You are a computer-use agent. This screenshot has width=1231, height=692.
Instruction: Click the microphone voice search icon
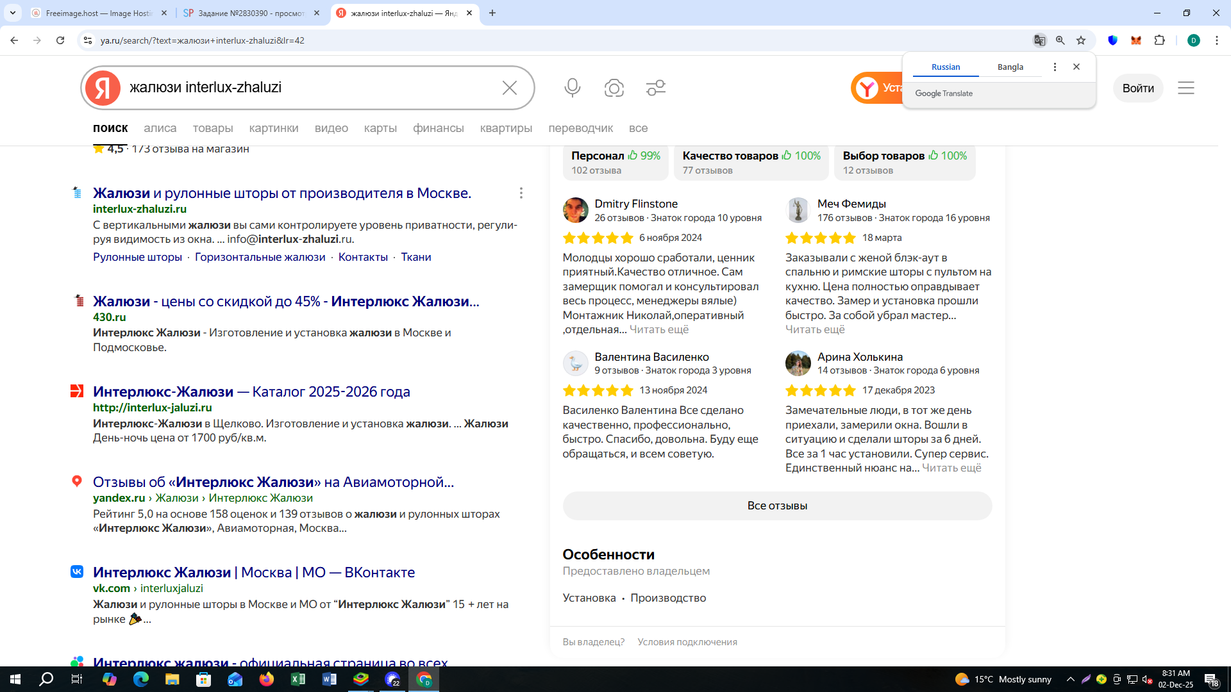[x=572, y=88]
